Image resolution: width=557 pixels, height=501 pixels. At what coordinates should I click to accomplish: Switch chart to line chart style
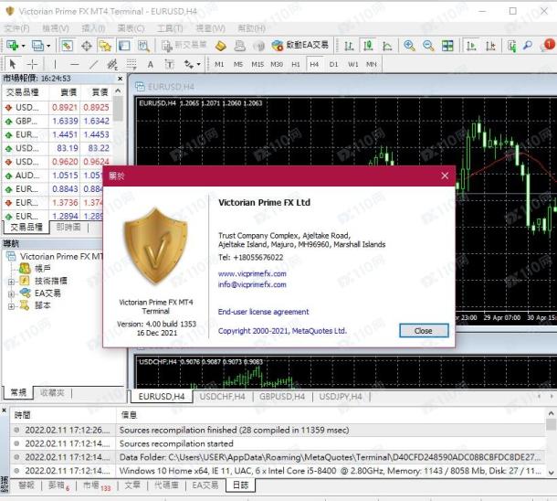[387, 46]
